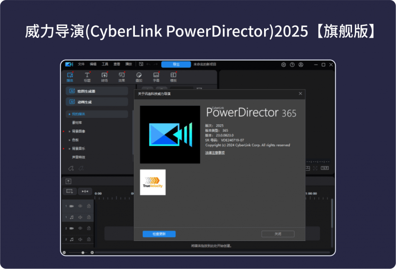The image size is (396, 269).
Task: Open the 工具 menu
Action: [105, 64]
